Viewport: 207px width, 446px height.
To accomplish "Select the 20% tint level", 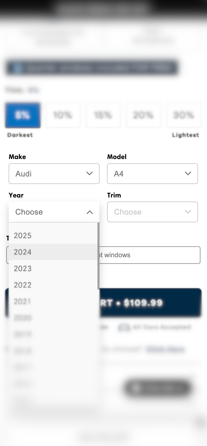I will point(143,115).
